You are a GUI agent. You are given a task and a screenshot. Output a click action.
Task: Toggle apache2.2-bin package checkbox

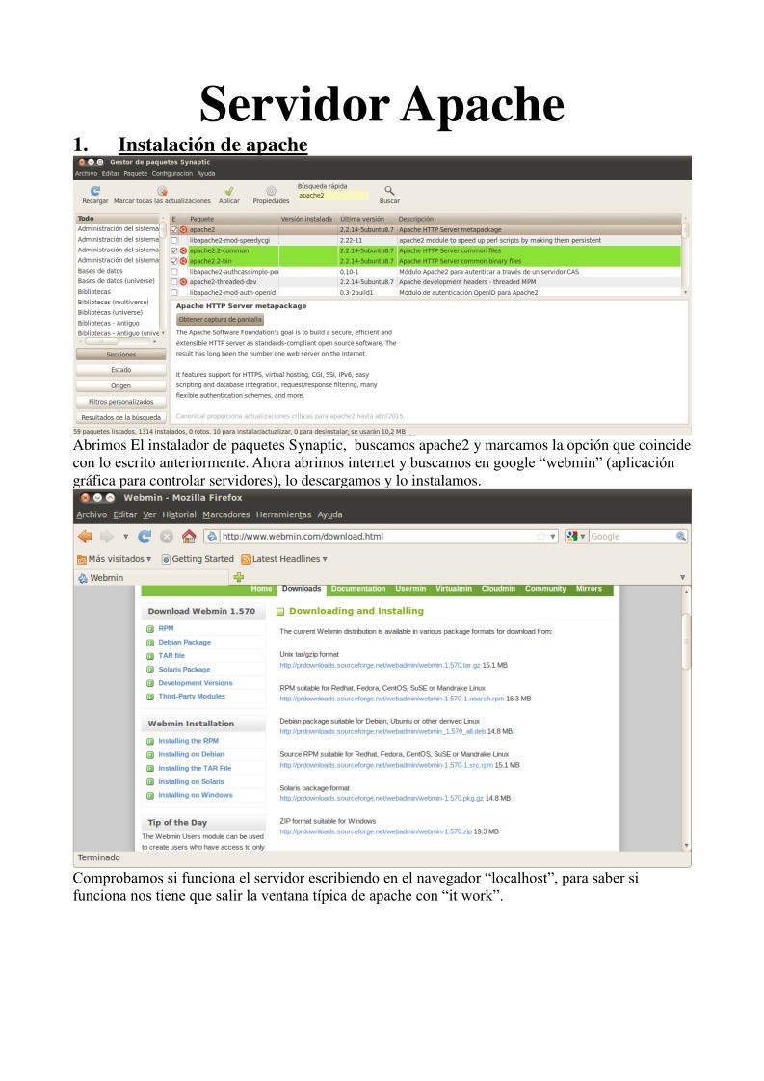click(174, 261)
